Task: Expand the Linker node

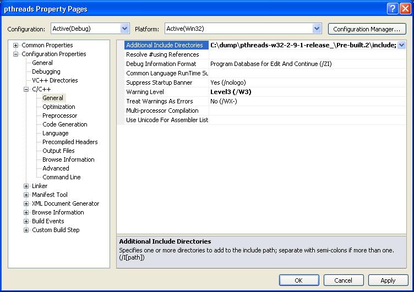Action: tap(26, 186)
